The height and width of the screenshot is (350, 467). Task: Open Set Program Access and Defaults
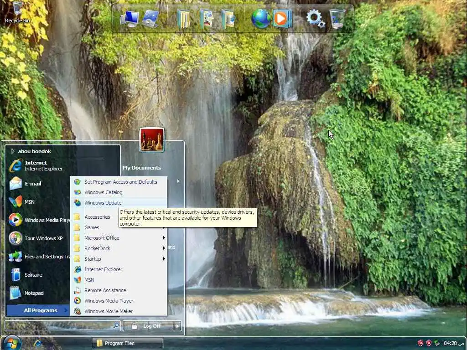tap(119, 182)
